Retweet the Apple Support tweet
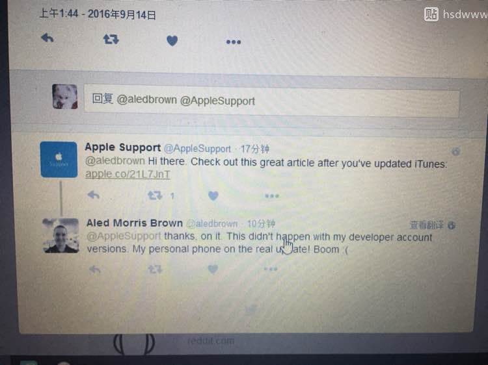 click(x=155, y=195)
